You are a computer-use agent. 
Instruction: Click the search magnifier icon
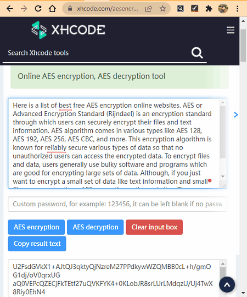click(197, 53)
